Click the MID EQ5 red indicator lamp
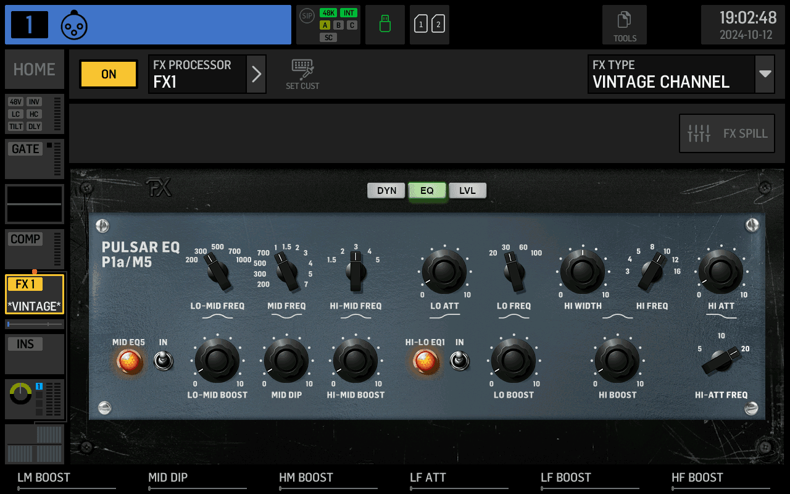The image size is (790, 494). (x=130, y=362)
